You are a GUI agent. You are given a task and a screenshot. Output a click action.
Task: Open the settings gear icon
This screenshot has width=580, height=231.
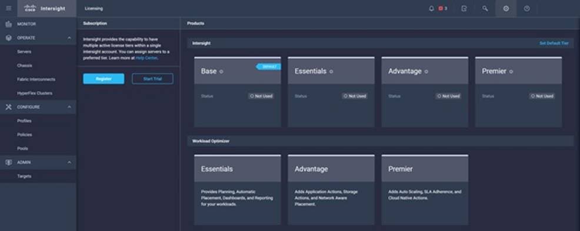tap(506, 8)
